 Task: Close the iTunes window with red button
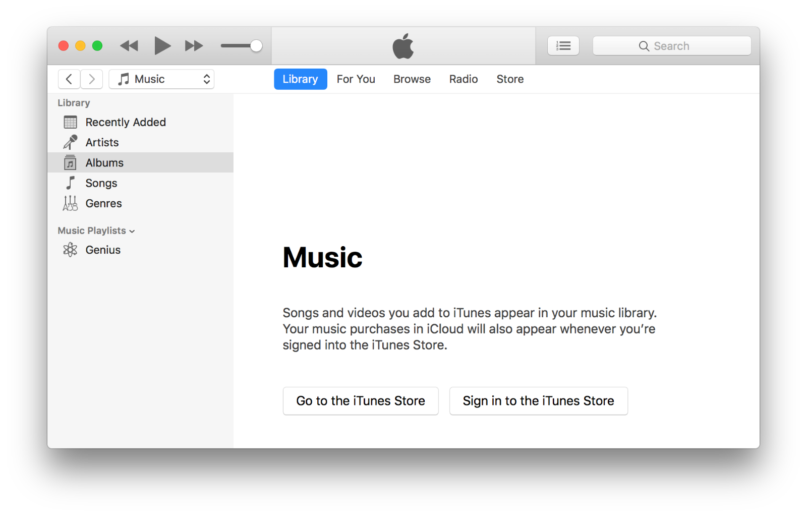point(64,46)
